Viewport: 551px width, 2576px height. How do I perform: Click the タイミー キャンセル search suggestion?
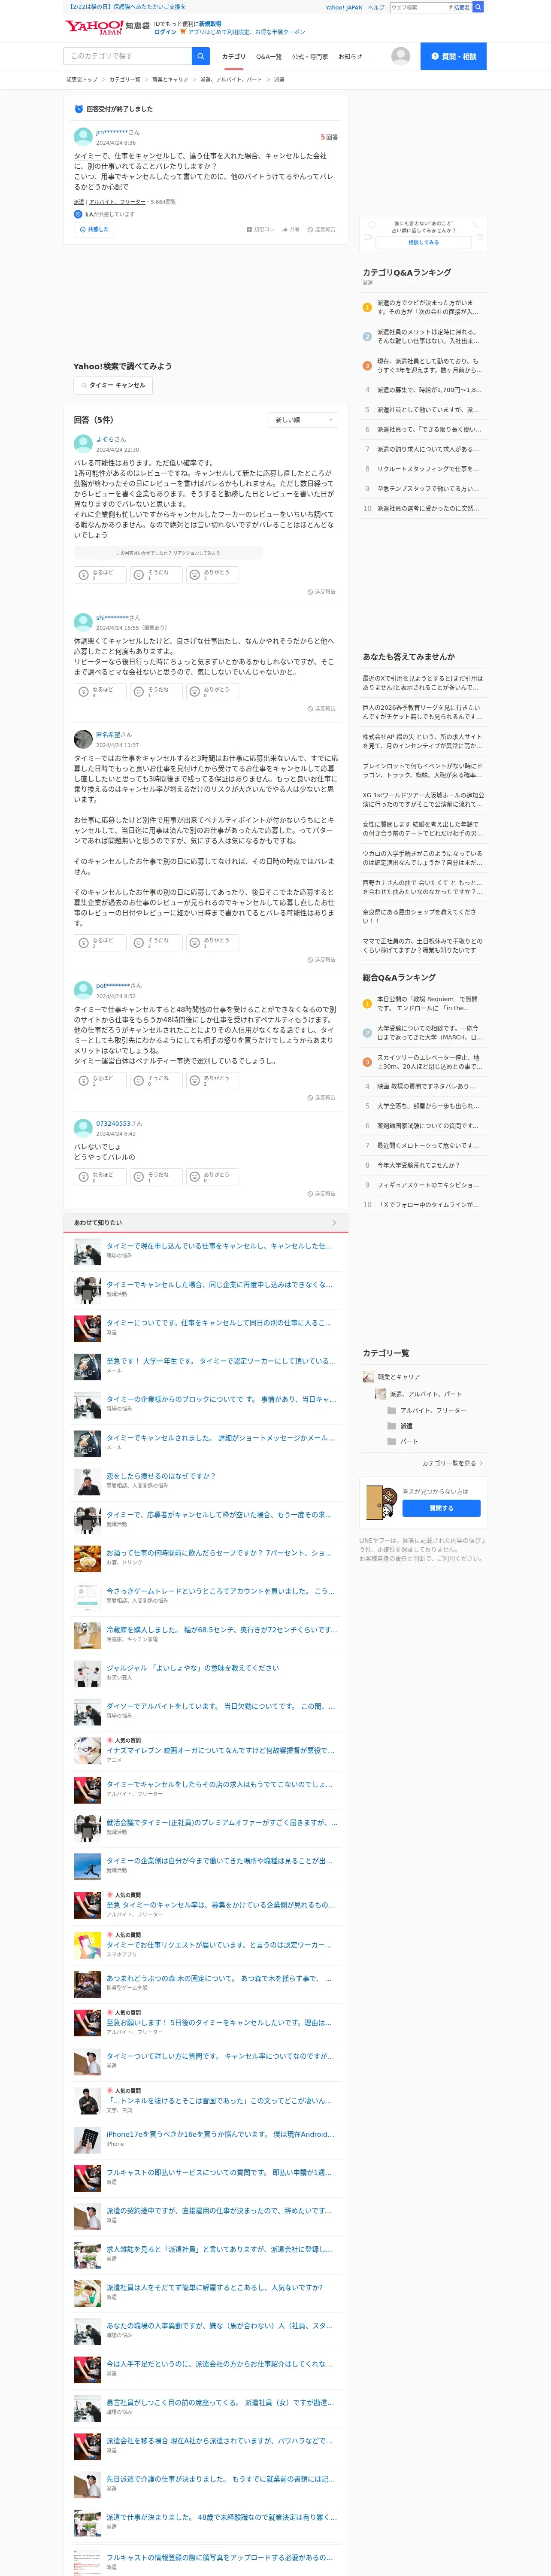tap(113, 385)
